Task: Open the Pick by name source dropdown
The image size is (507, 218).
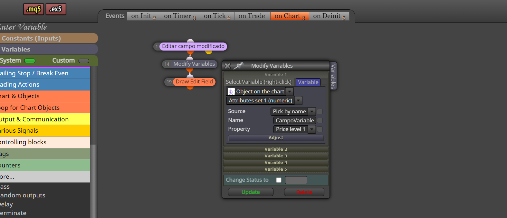Action: 312,111
